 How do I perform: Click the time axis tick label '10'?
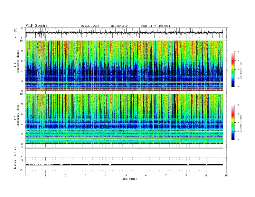[226, 175]
